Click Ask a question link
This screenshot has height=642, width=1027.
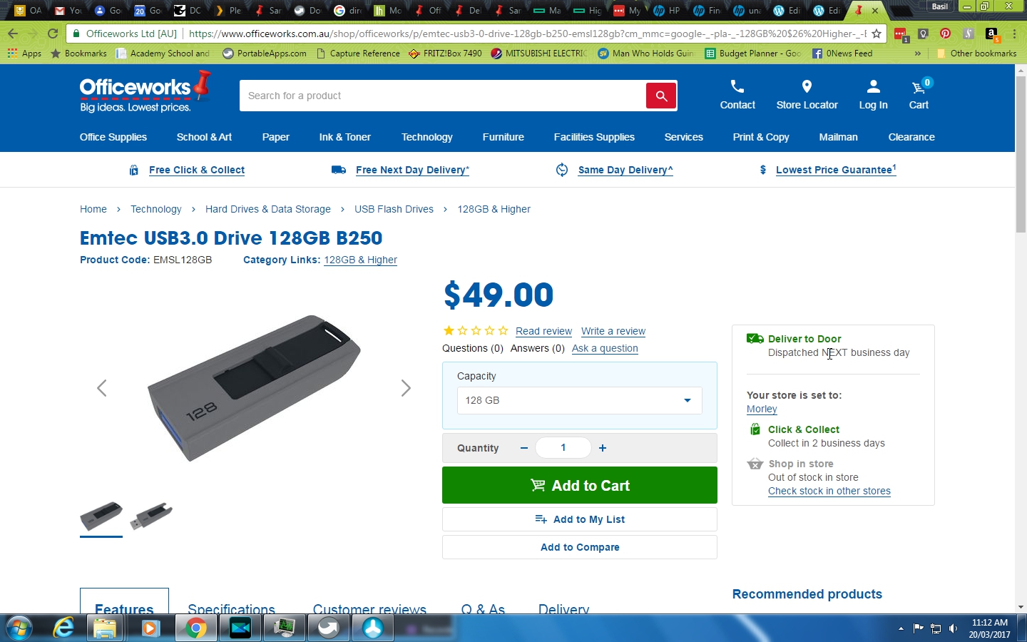605,348
